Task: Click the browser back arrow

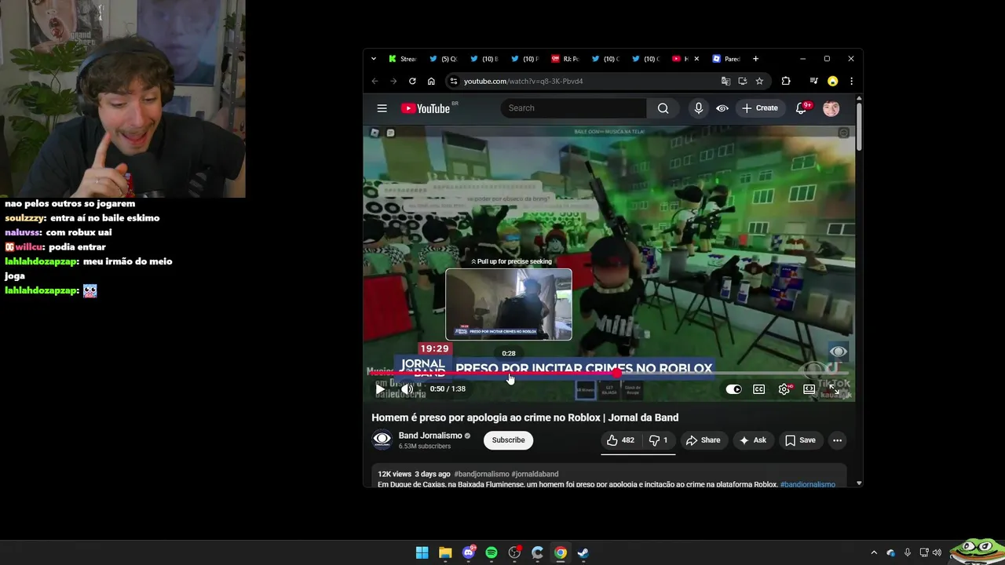Action: tap(375, 81)
